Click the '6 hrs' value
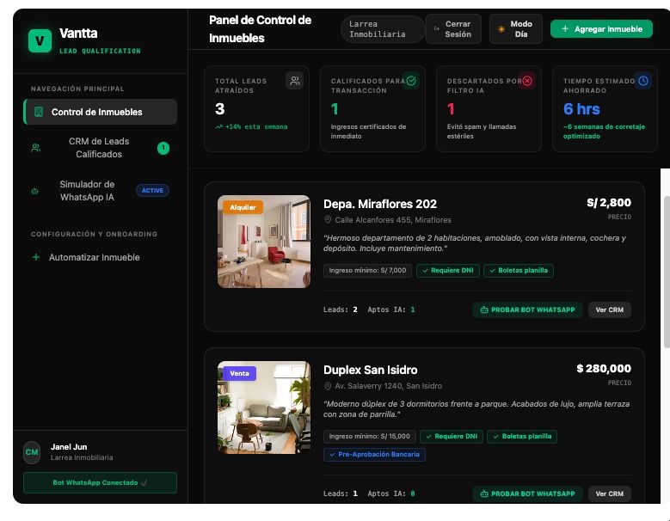670x521 pixels. 581,109
